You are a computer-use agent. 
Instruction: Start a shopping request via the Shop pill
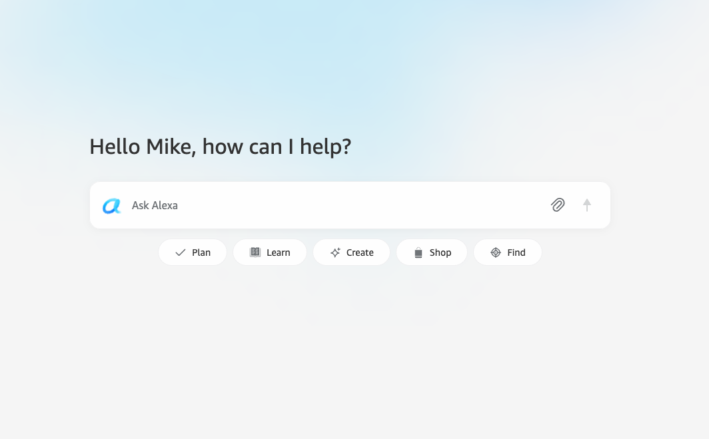point(431,252)
